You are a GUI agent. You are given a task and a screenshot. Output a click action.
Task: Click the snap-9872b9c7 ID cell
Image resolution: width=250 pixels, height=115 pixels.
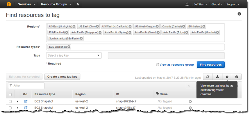tap(126, 101)
